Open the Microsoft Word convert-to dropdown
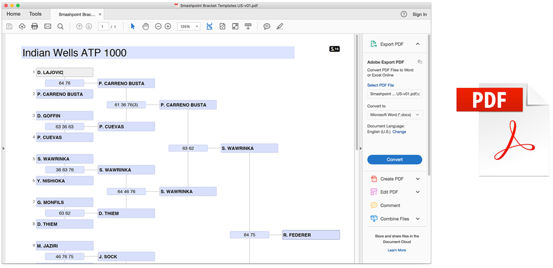The image size is (553, 268). coord(395,115)
